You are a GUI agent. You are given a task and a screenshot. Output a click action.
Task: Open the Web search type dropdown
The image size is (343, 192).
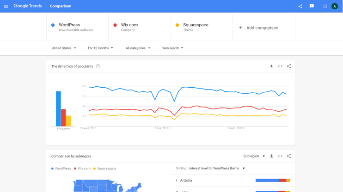click(x=172, y=48)
